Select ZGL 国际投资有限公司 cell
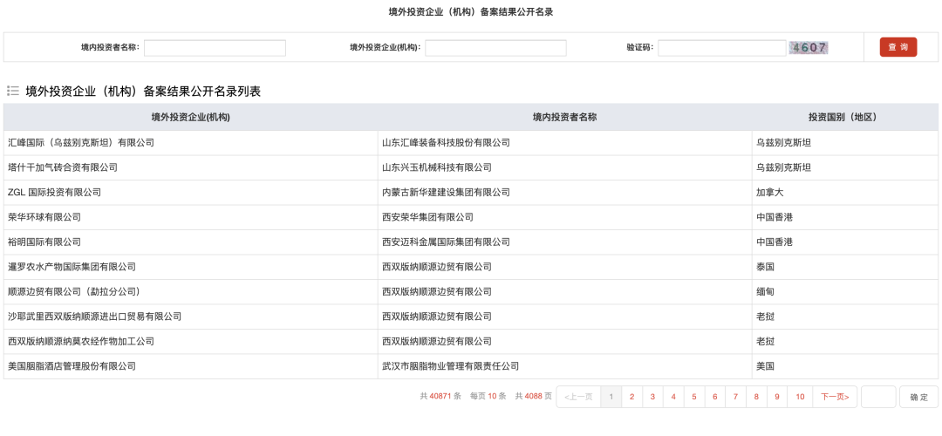 point(190,193)
